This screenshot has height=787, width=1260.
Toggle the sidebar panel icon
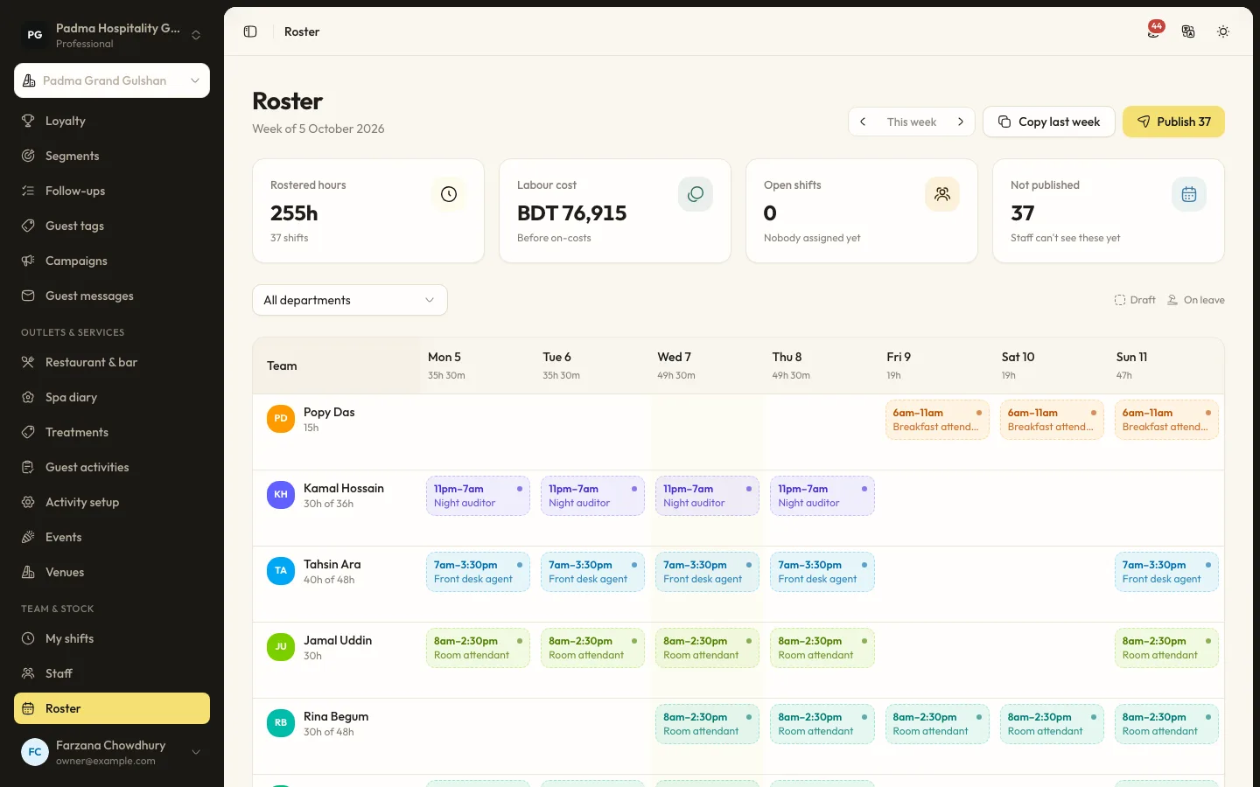pos(250,31)
